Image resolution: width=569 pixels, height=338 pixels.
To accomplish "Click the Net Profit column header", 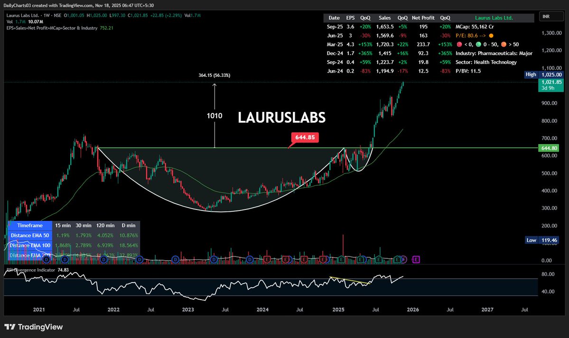I will click(423, 18).
